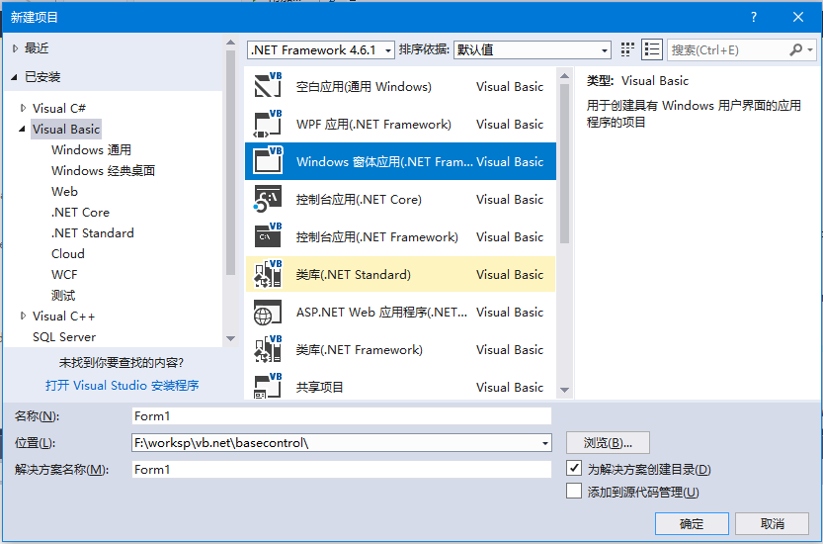
Task: Open Visual Studio 安装程序 link
Action: point(122,386)
